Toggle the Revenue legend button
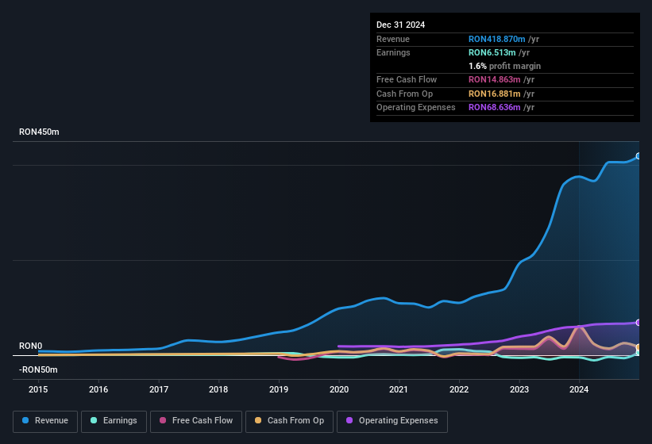 45,421
